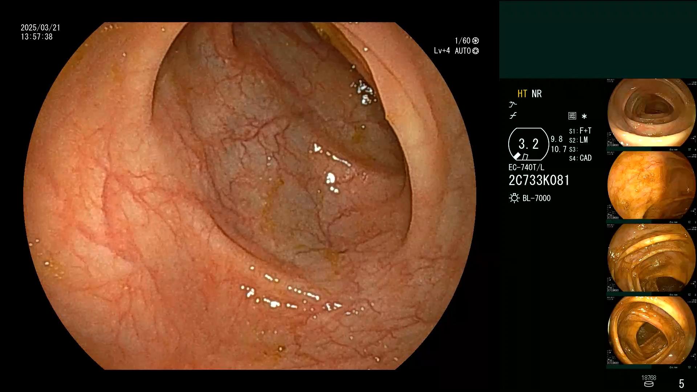The width and height of the screenshot is (697, 392).
Task: Click the NR noise reduction indicator
Action: click(x=537, y=94)
